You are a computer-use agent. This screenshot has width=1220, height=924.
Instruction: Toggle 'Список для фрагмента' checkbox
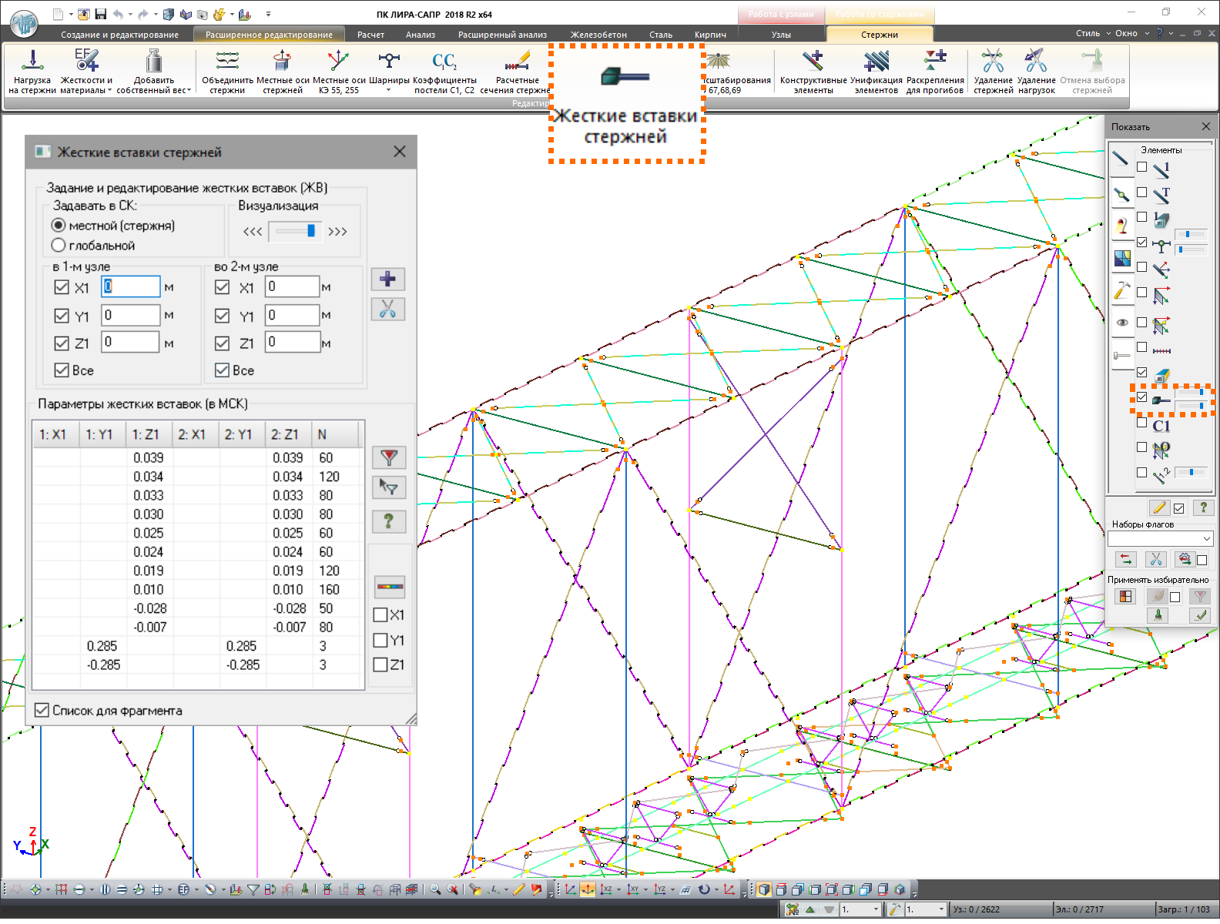click(42, 710)
